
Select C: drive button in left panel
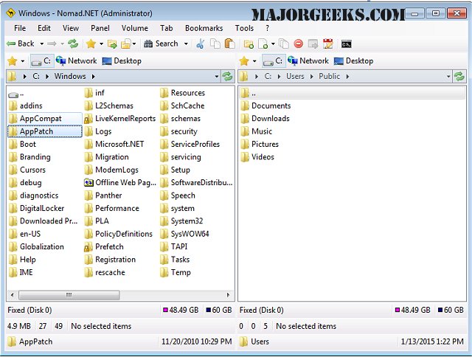(x=41, y=61)
